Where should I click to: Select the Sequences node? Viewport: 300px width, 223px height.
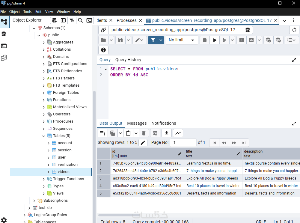coord(63,129)
